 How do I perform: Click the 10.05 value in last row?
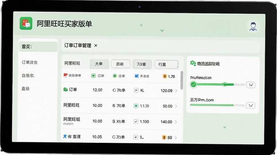(x=97, y=137)
